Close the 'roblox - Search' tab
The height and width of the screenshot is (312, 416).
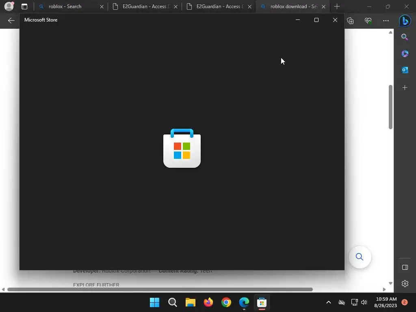[102, 6]
